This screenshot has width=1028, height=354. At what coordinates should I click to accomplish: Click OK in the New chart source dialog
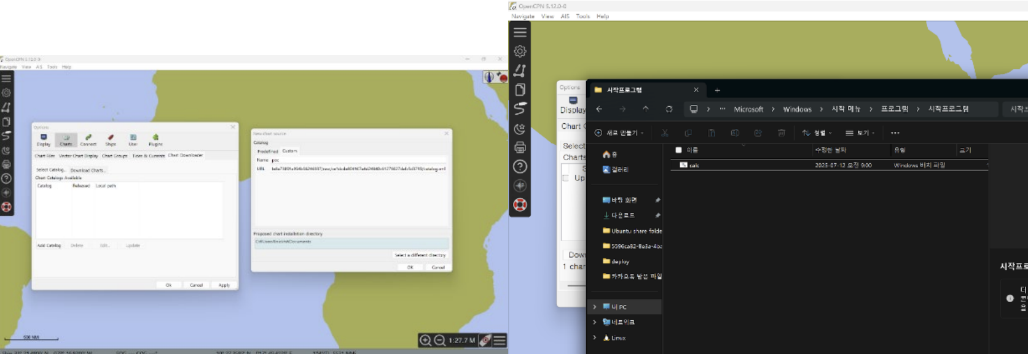(x=410, y=267)
